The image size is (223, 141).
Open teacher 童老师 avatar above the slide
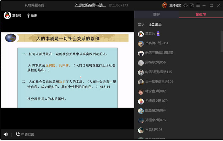tap(7, 15)
